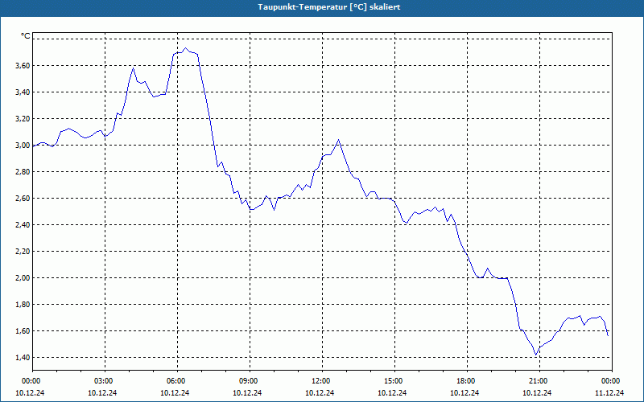Click the '21:00' time label
This screenshot has height=402, width=644.
[x=537, y=381]
